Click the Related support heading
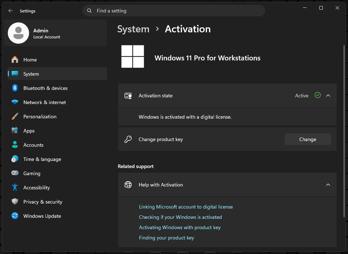Image resolution: width=348 pixels, height=254 pixels. coord(136,166)
